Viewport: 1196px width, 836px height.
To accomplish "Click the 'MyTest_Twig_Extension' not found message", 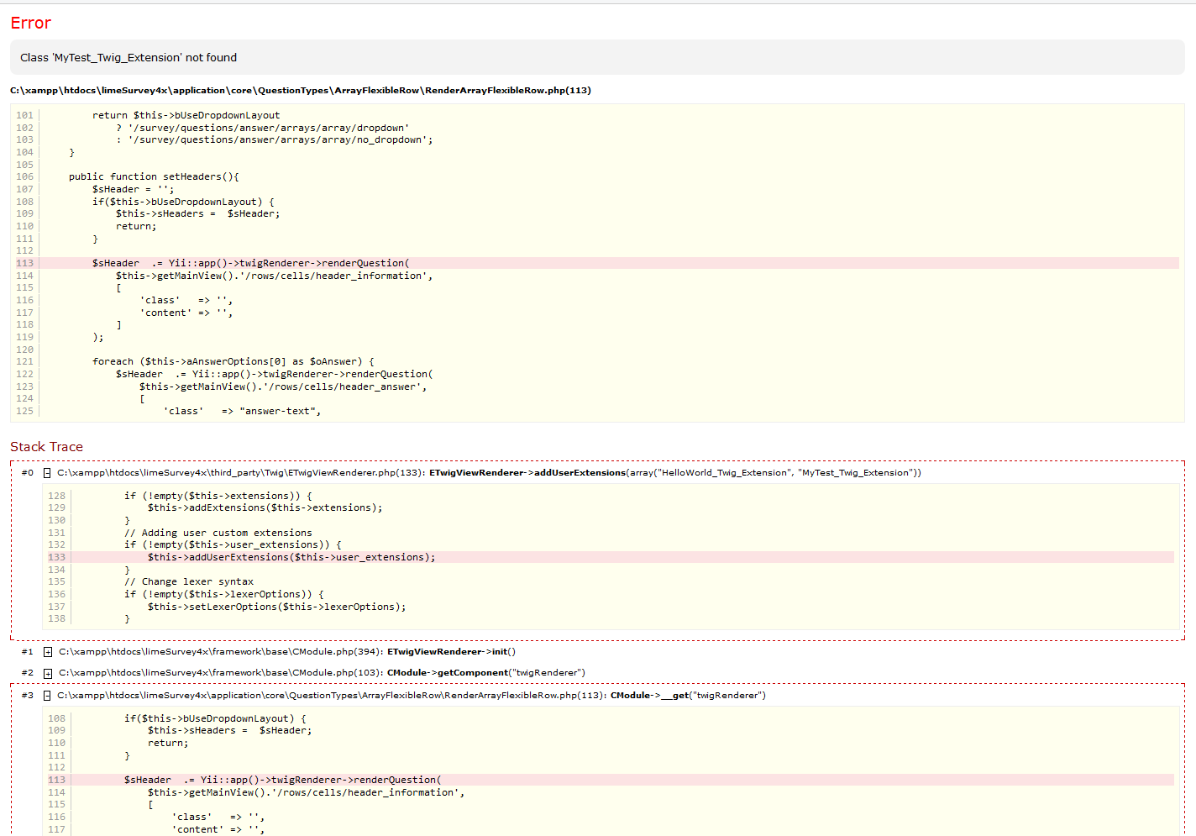I will pyautogui.click(x=129, y=58).
